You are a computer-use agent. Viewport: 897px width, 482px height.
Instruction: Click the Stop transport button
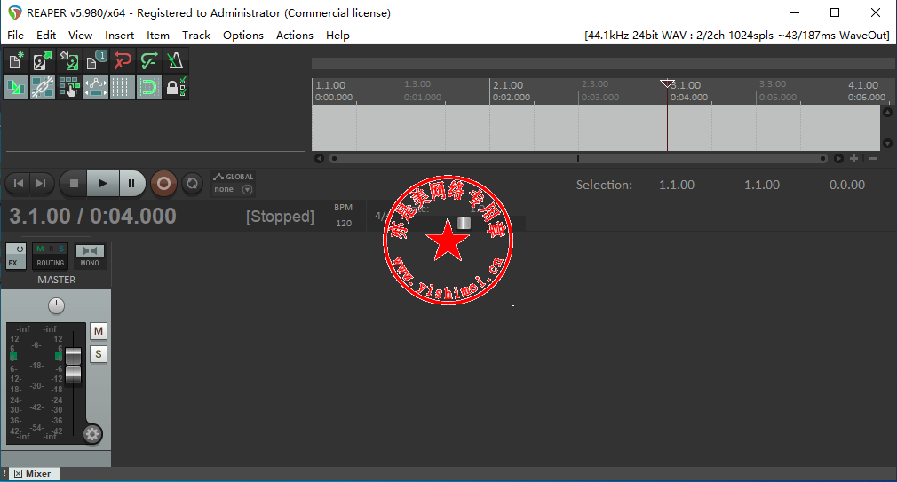pyautogui.click(x=73, y=184)
